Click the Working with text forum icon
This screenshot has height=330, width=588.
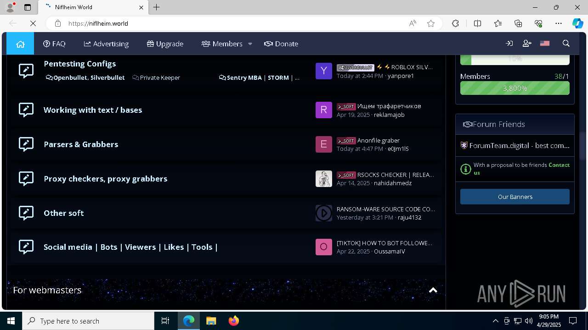pyautogui.click(x=26, y=110)
